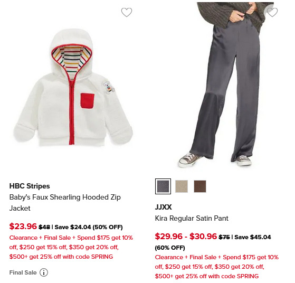Screen dimensions: 295x283
Task: Open the Kira Regular Satin Pant link
Action: tap(192, 218)
